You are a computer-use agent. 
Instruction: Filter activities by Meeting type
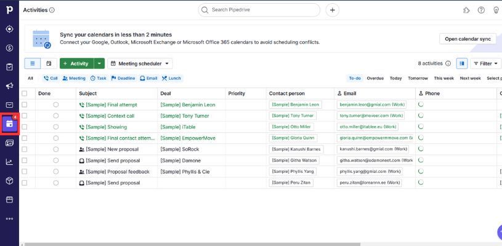[x=74, y=78]
